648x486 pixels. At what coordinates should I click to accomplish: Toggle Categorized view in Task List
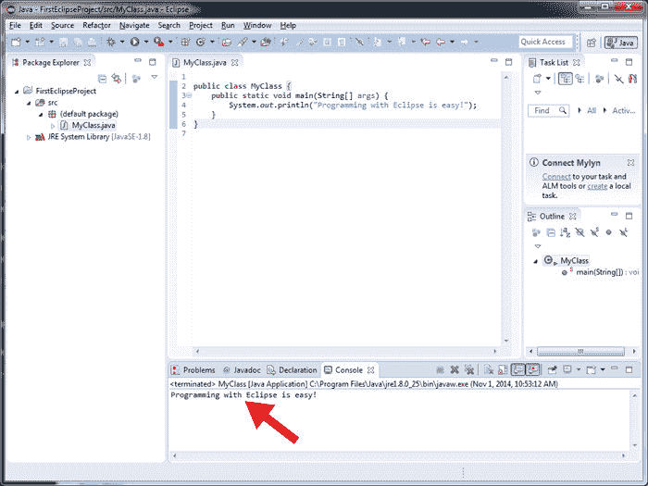click(565, 79)
